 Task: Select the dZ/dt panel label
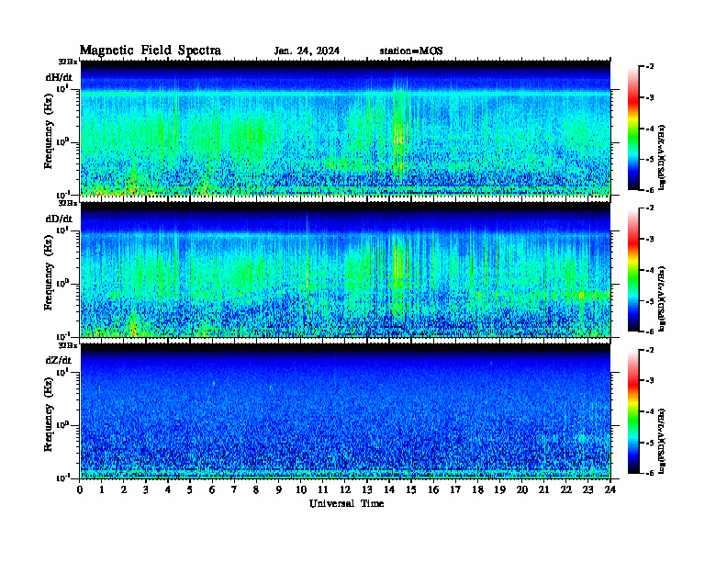coord(59,360)
